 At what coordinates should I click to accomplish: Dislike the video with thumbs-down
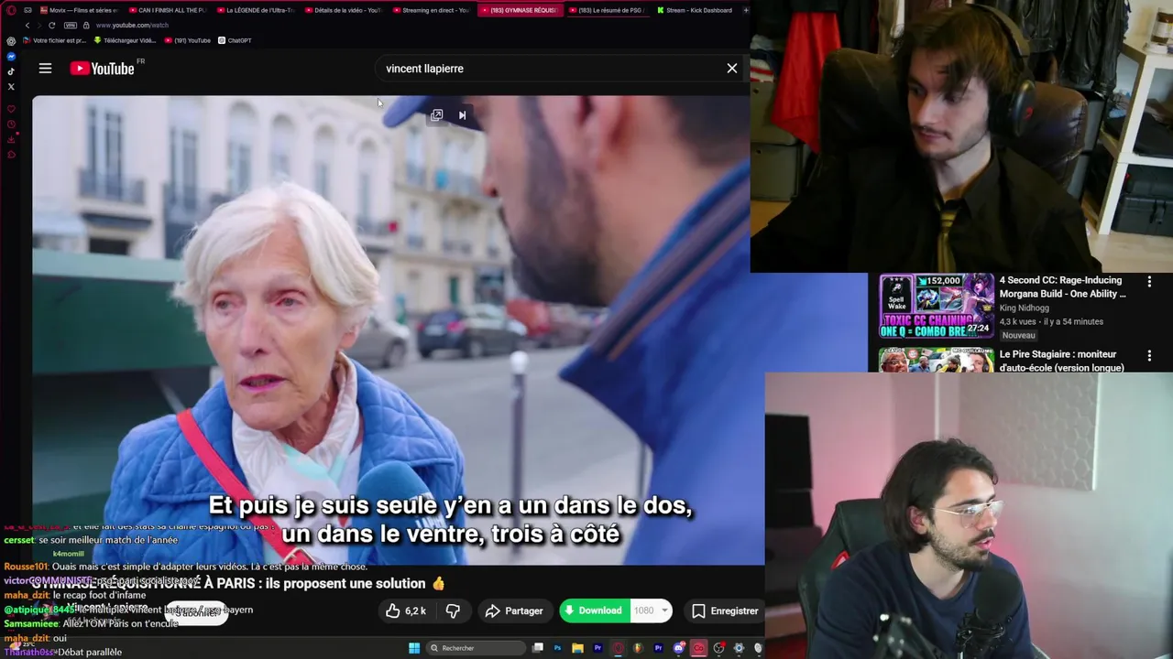tap(453, 610)
